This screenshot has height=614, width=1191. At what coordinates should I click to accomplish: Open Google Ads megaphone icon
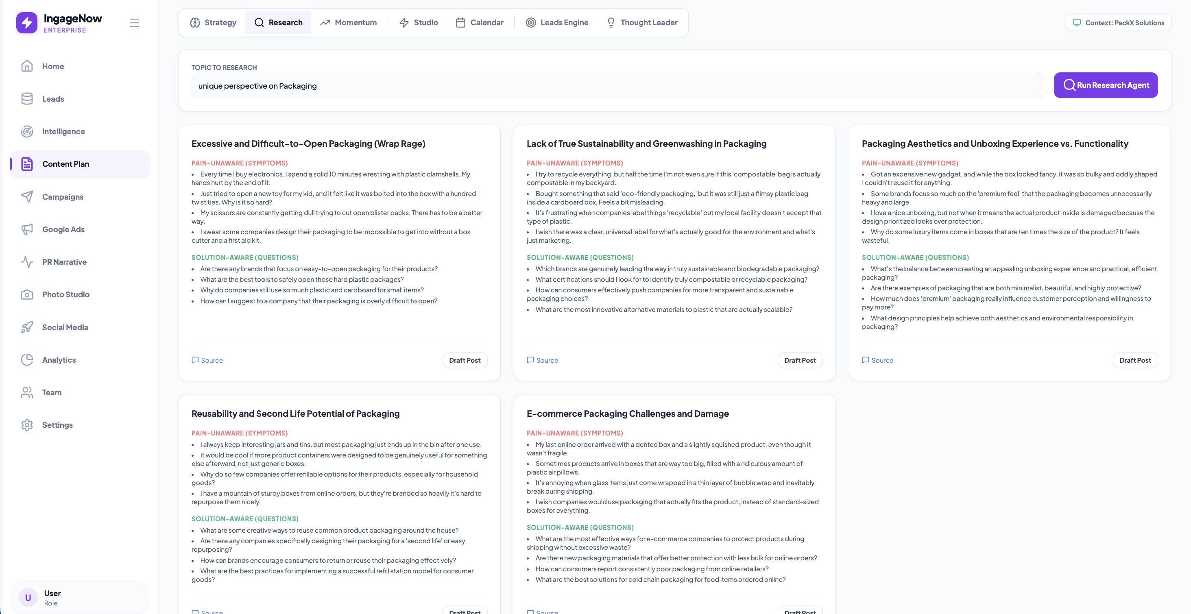pos(27,229)
